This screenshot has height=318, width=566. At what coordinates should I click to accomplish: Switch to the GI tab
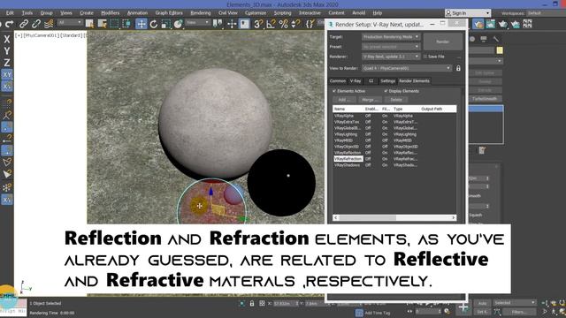371,81
